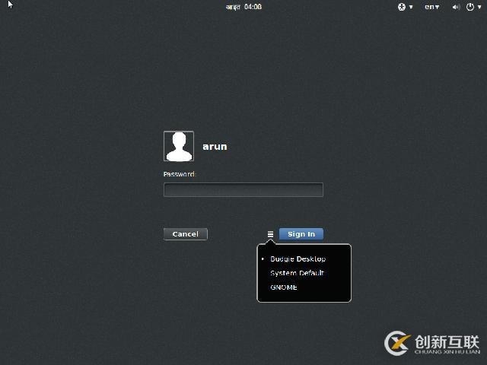Focus the Password input field
The width and height of the screenshot is (487, 365).
pyautogui.click(x=243, y=189)
